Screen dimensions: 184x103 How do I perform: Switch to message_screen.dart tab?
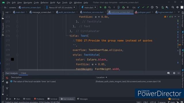pos(41,12)
